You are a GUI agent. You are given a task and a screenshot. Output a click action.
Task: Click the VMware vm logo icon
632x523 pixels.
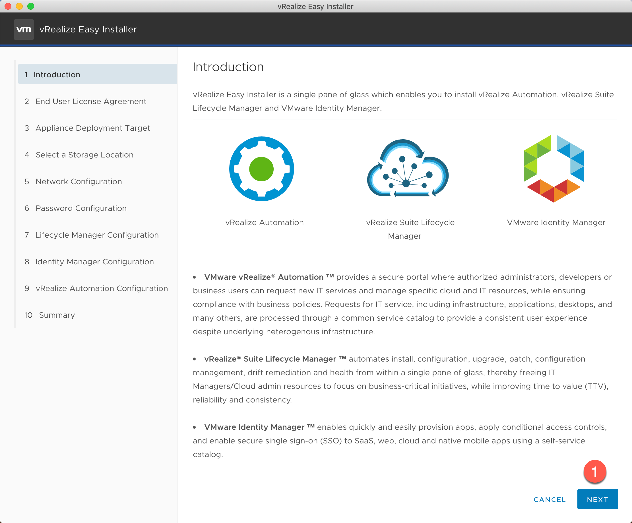(24, 30)
